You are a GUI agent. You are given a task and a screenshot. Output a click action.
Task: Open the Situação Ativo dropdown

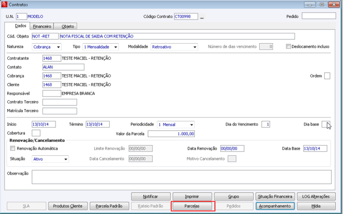[x=50, y=159]
